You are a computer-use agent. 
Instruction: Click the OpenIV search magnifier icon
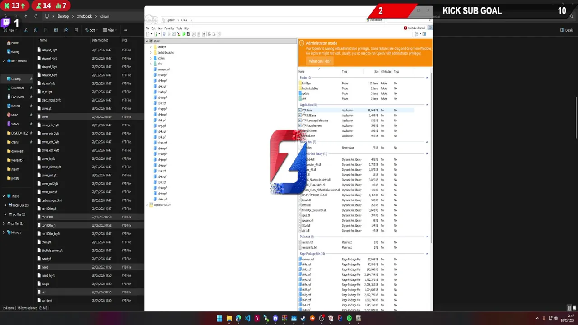429,20
